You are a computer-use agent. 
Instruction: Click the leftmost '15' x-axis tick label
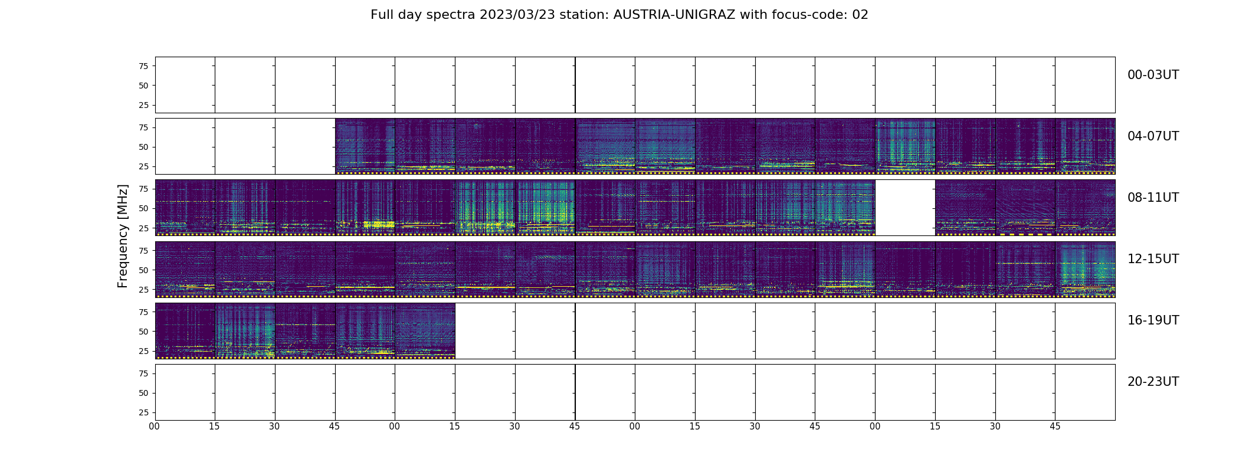pos(214,426)
